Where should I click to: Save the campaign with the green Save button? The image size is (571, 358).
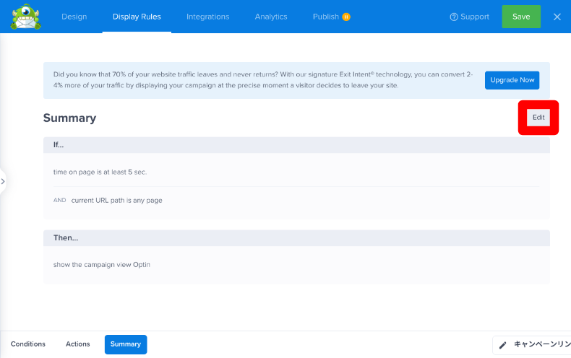[x=520, y=17]
